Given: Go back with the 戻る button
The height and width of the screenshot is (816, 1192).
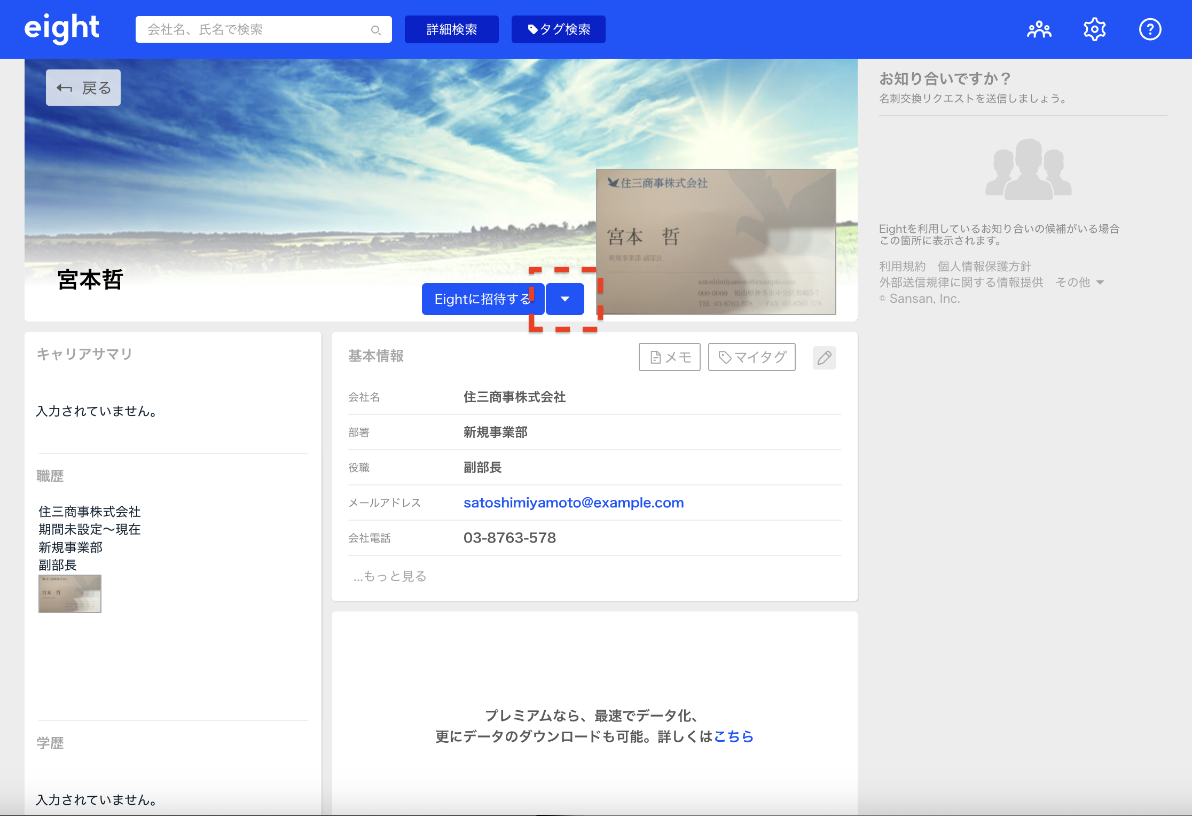Looking at the screenshot, I should click(x=83, y=88).
